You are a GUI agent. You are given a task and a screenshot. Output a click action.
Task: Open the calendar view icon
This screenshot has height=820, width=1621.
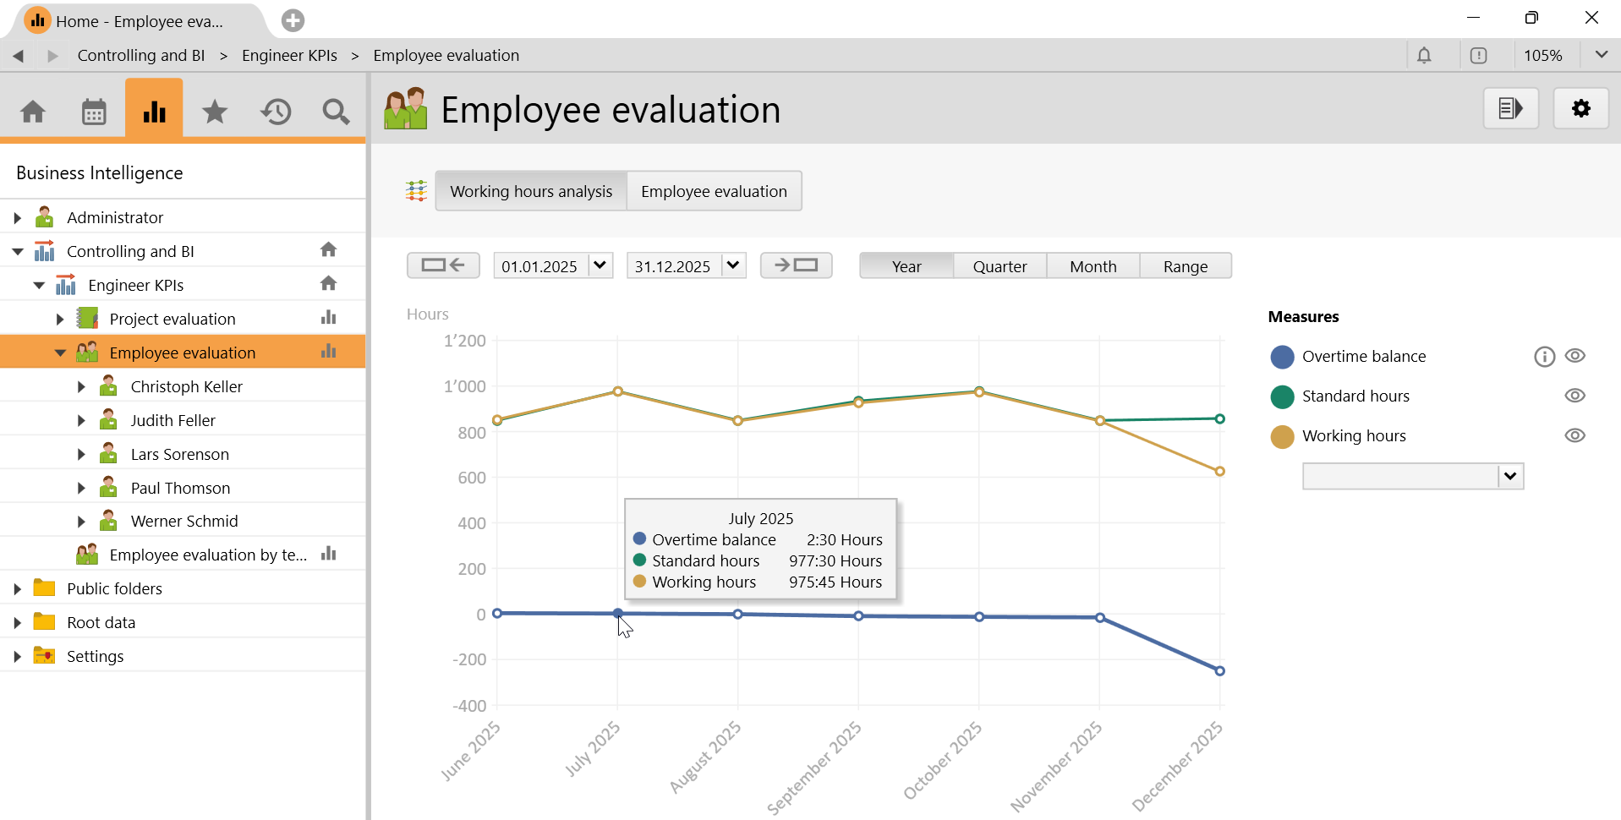click(94, 112)
